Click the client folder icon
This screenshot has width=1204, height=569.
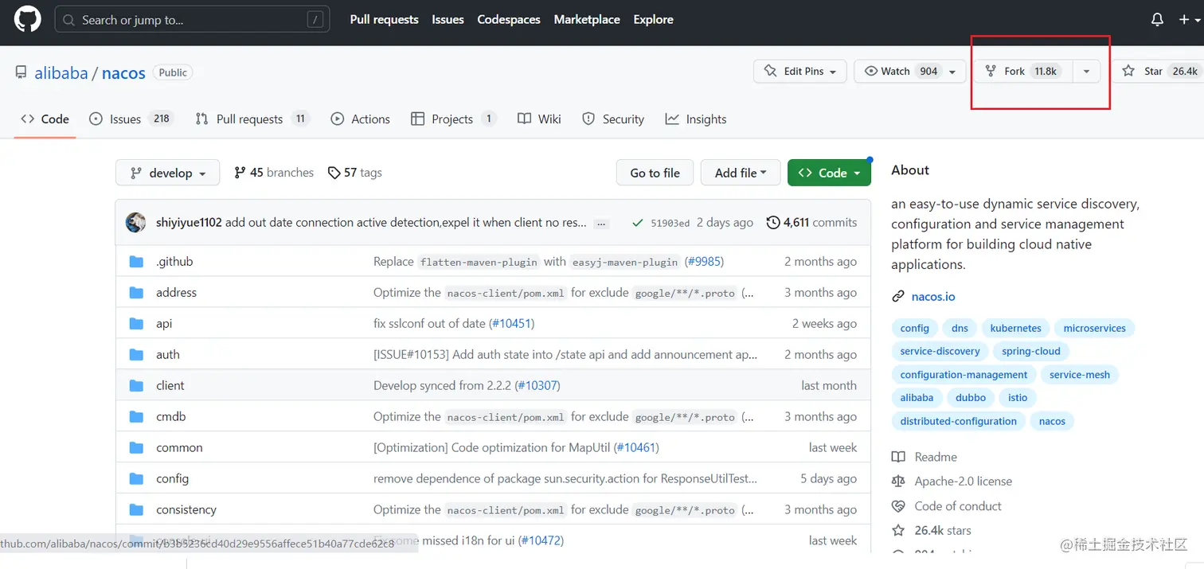pyautogui.click(x=136, y=385)
